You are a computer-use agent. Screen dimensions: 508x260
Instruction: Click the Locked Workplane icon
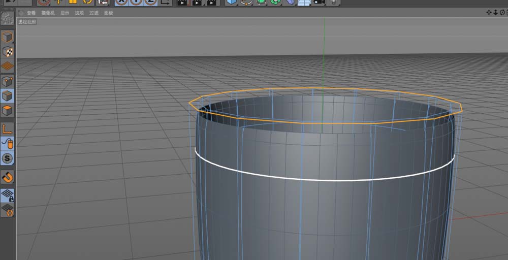[x=7, y=195]
